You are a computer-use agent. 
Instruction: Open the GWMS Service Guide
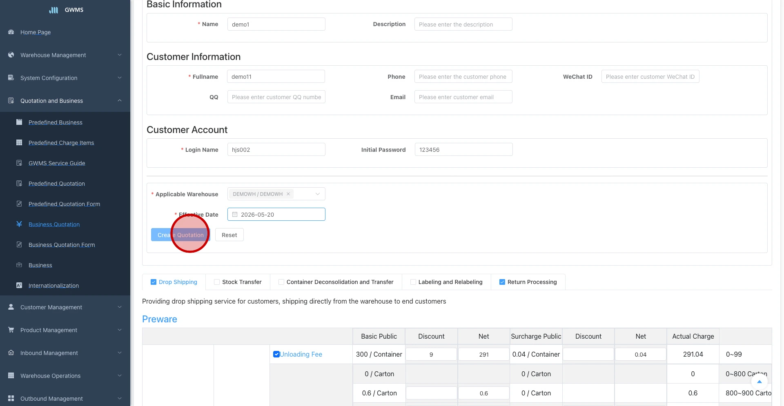pyautogui.click(x=57, y=163)
